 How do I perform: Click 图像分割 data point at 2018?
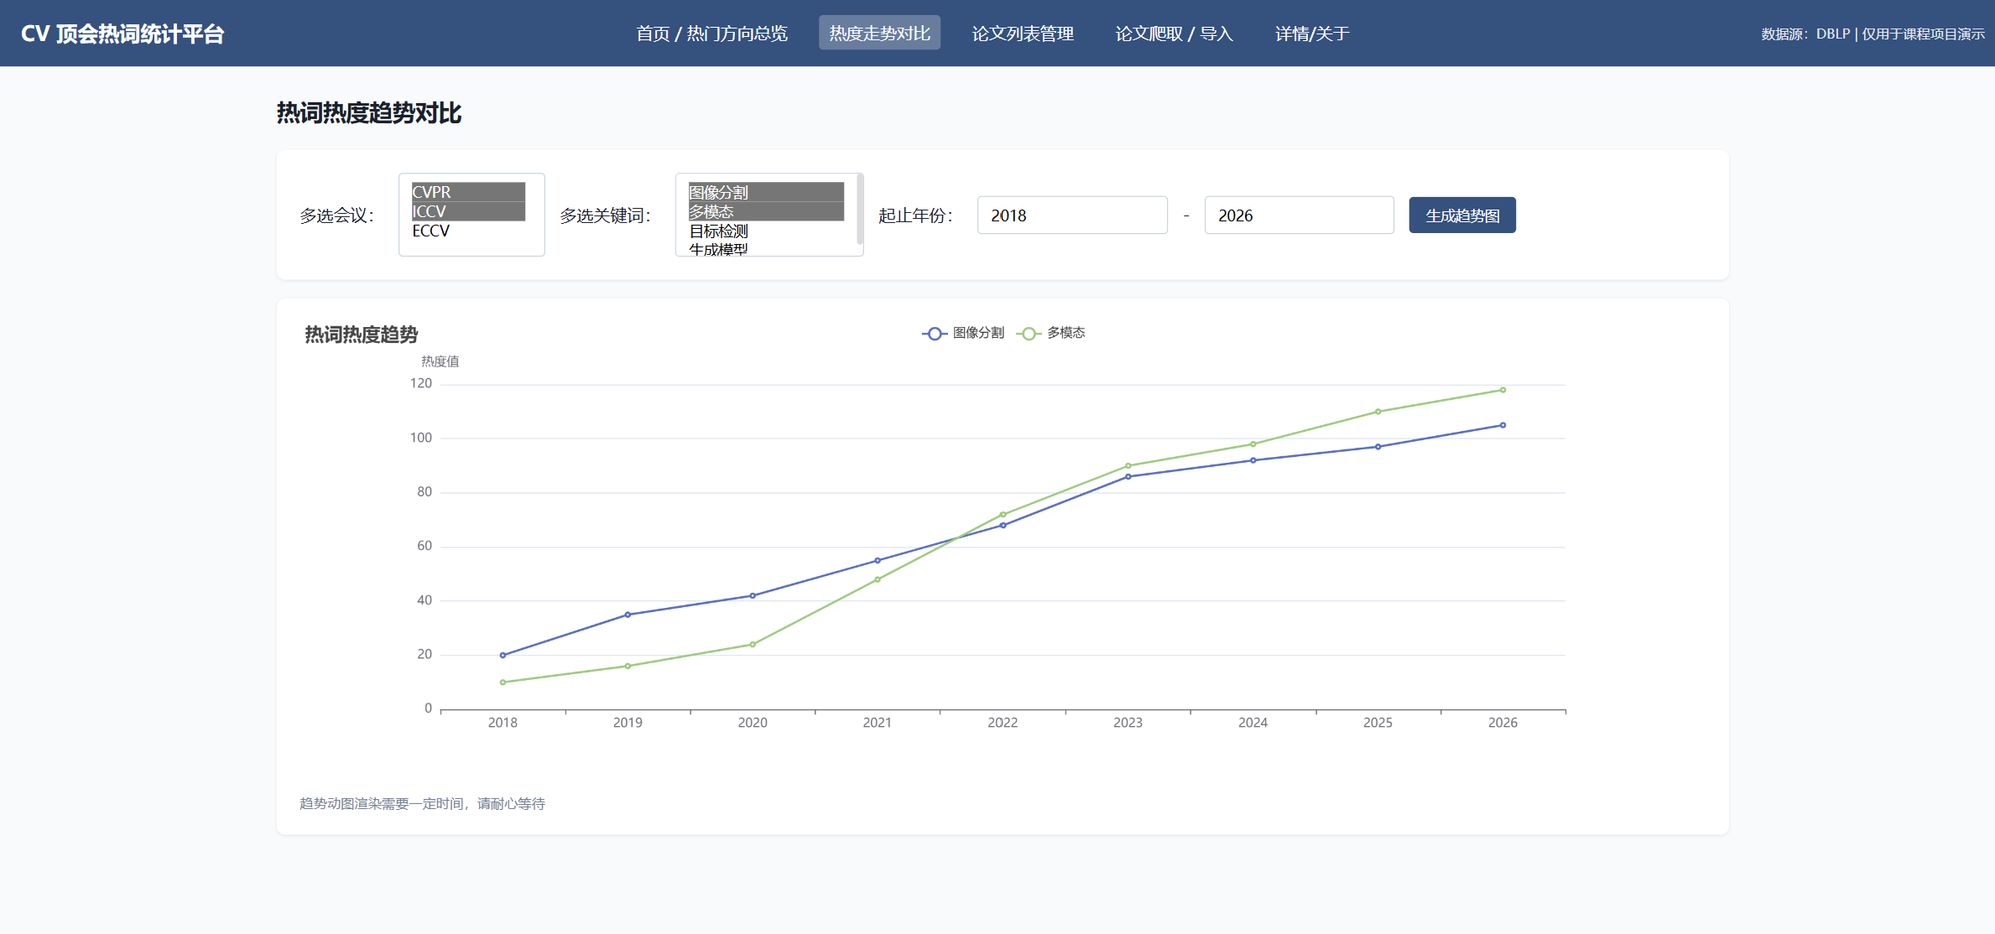click(503, 655)
